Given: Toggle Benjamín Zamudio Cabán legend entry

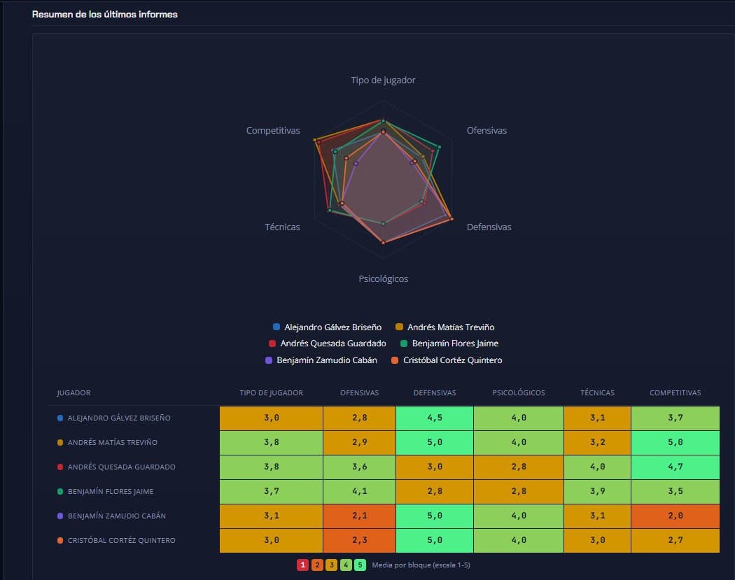Looking at the screenshot, I should pos(321,360).
